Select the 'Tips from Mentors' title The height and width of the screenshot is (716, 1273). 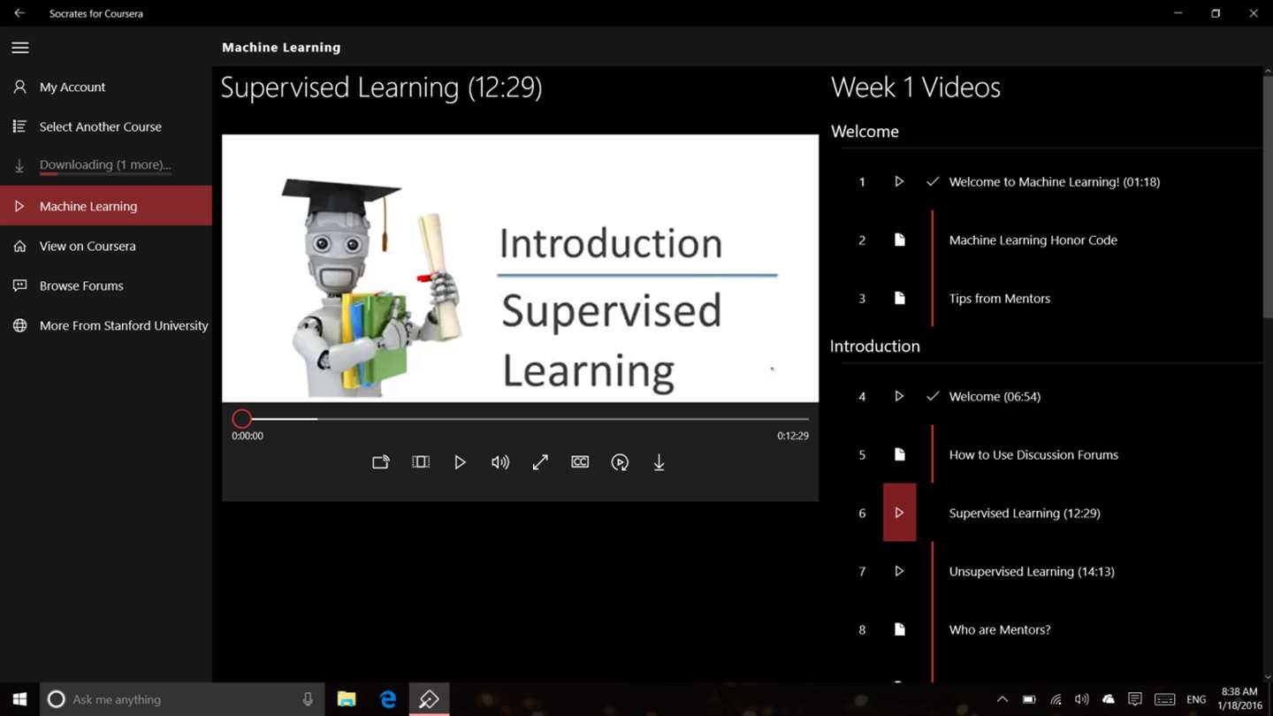pyautogui.click(x=1000, y=299)
